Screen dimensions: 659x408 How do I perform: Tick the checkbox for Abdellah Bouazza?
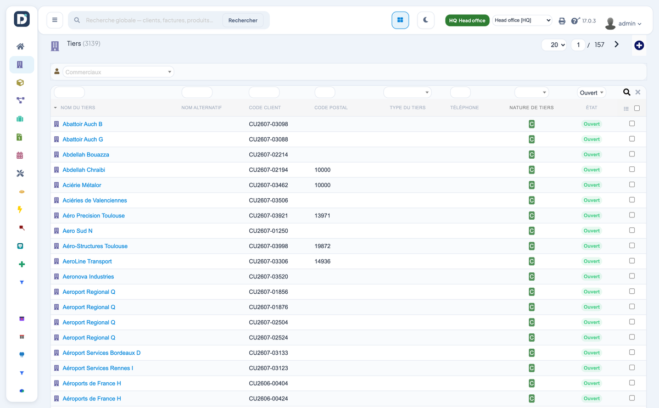(632, 154)
